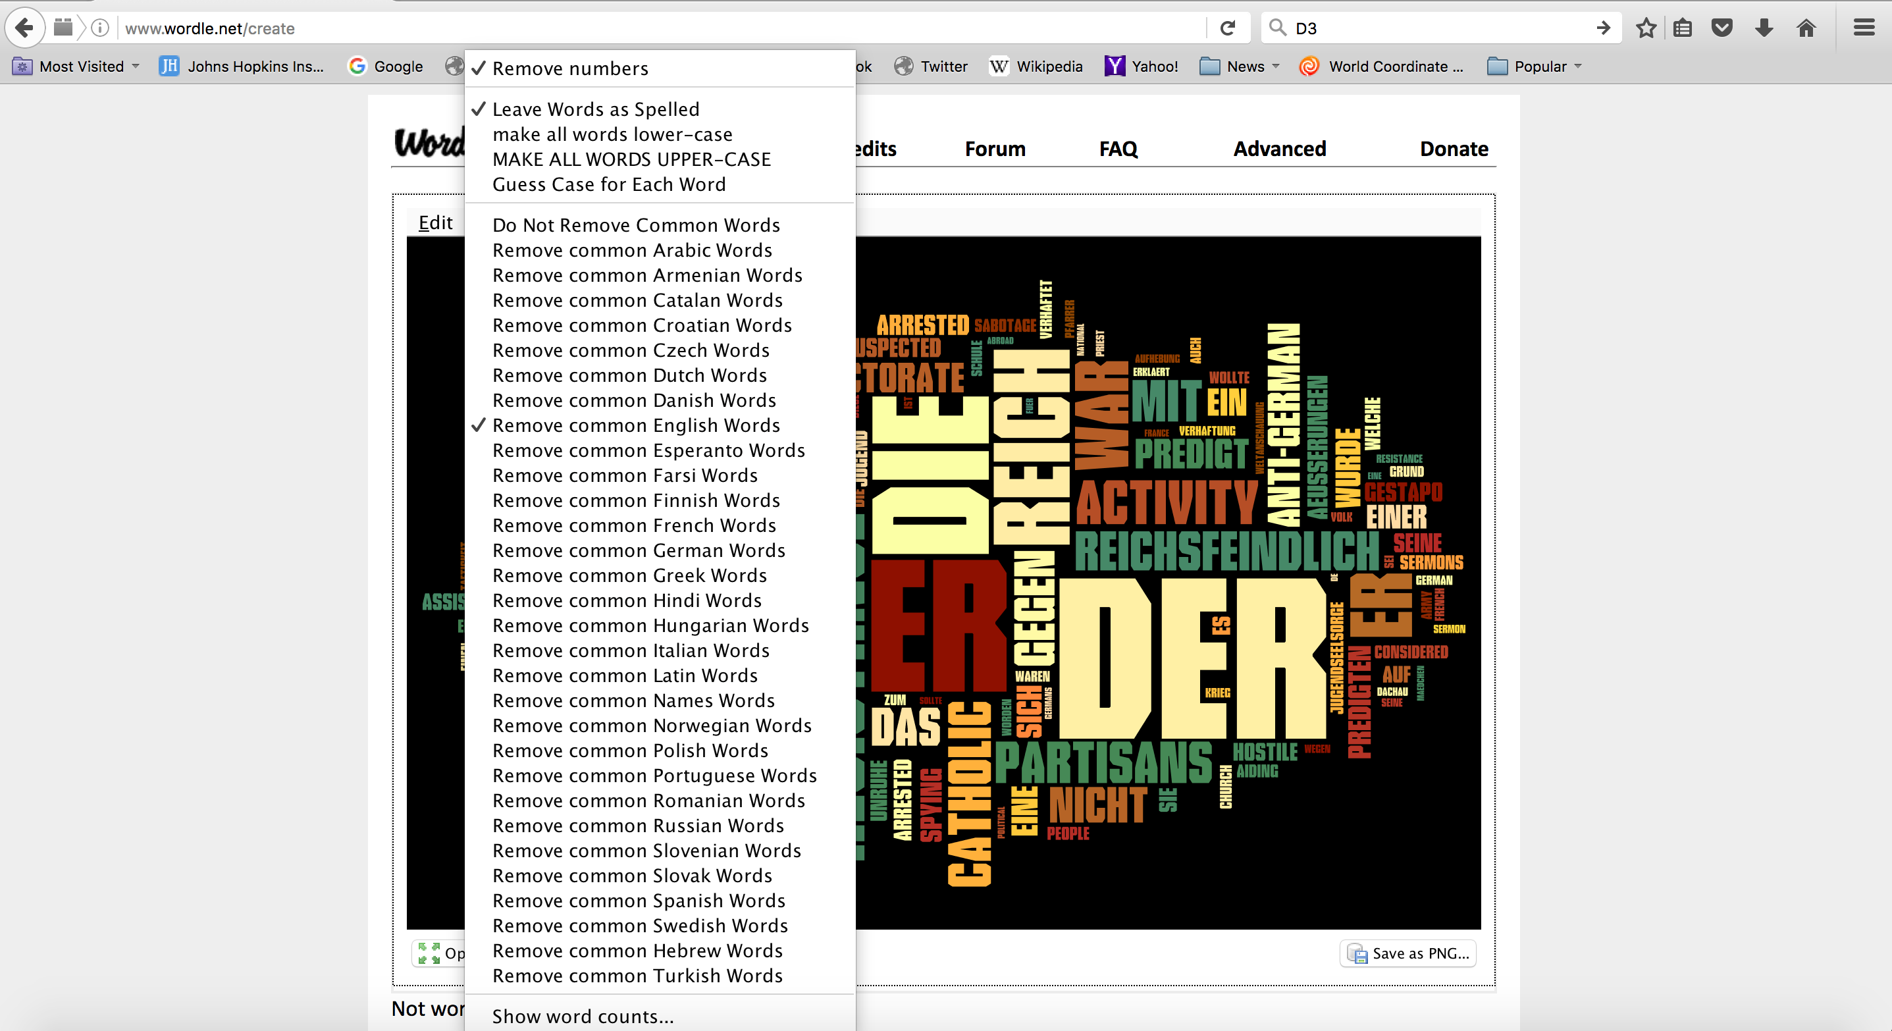The height and width of the screenshot is (1031, 1892).
Task: Open the Pocket save icon
Action: 1722,28
